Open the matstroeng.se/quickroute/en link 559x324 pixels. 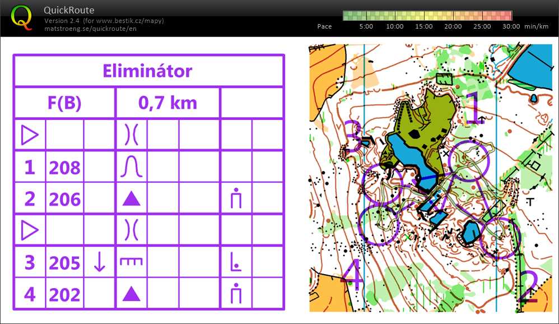pyautogui.click(x=90, y=29)
